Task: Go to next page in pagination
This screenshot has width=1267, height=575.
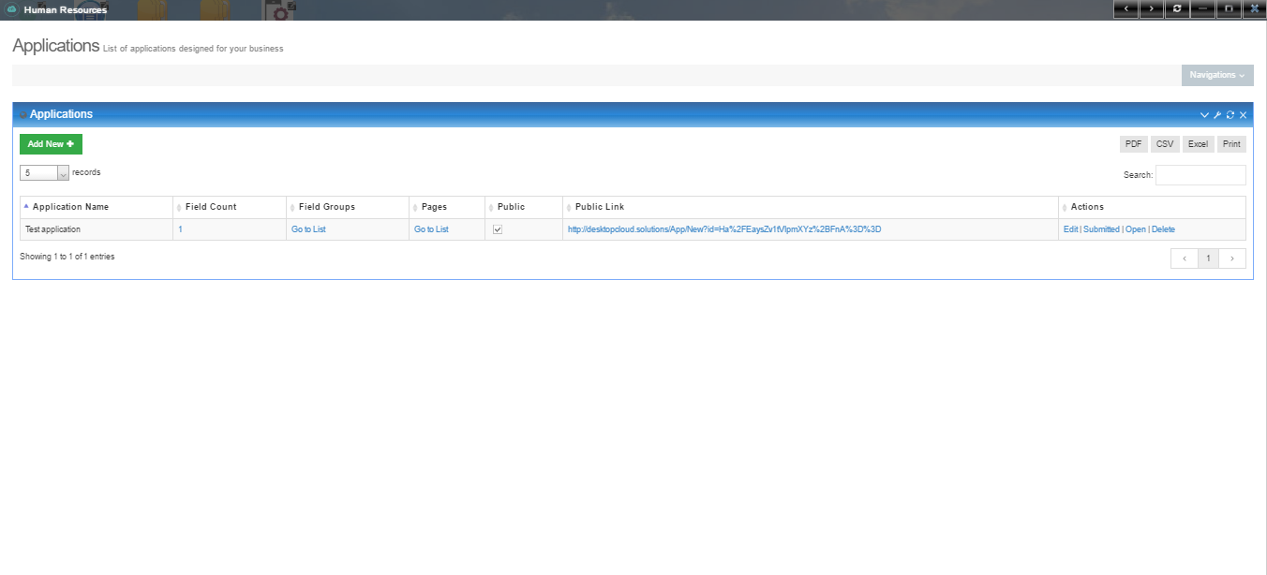Action: click(x=1232, y=258)
